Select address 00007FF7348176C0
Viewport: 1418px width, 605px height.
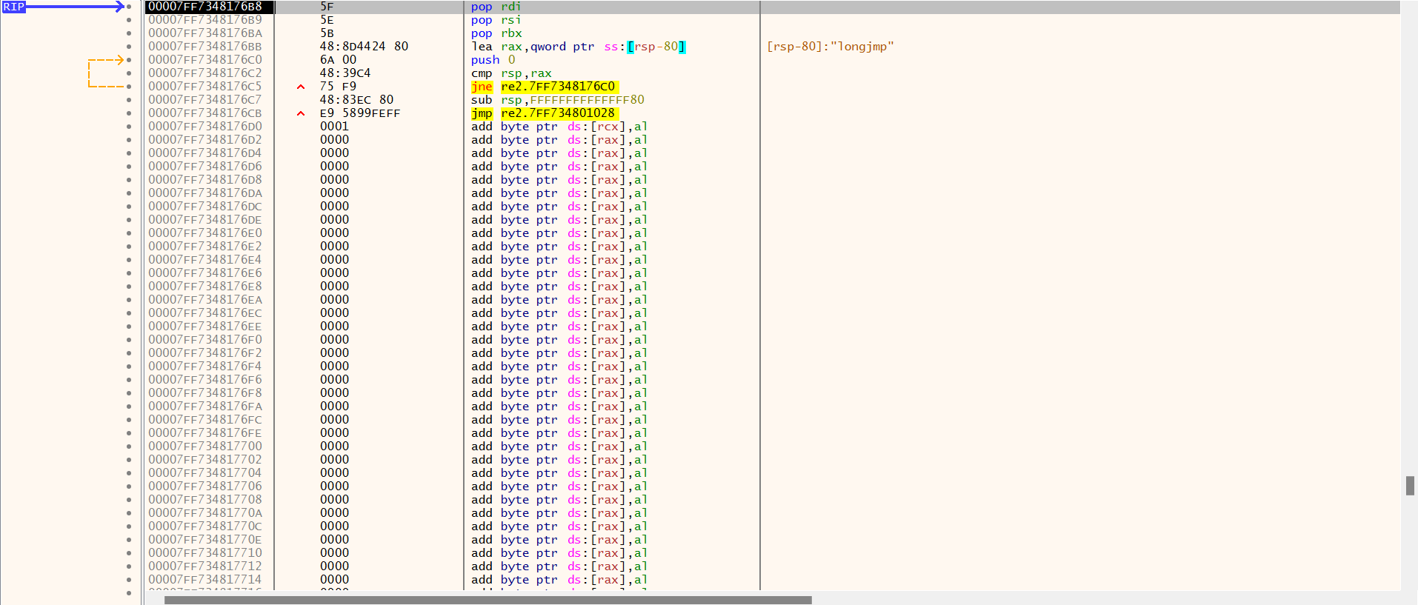[205, 60]
